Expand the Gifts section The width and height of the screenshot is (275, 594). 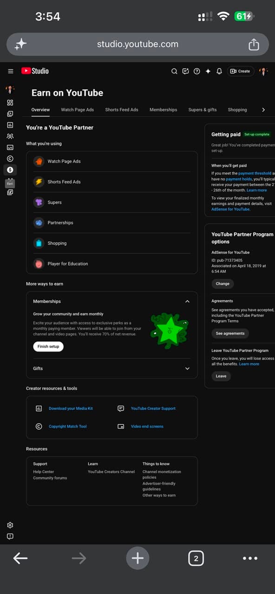coord(112,368)
